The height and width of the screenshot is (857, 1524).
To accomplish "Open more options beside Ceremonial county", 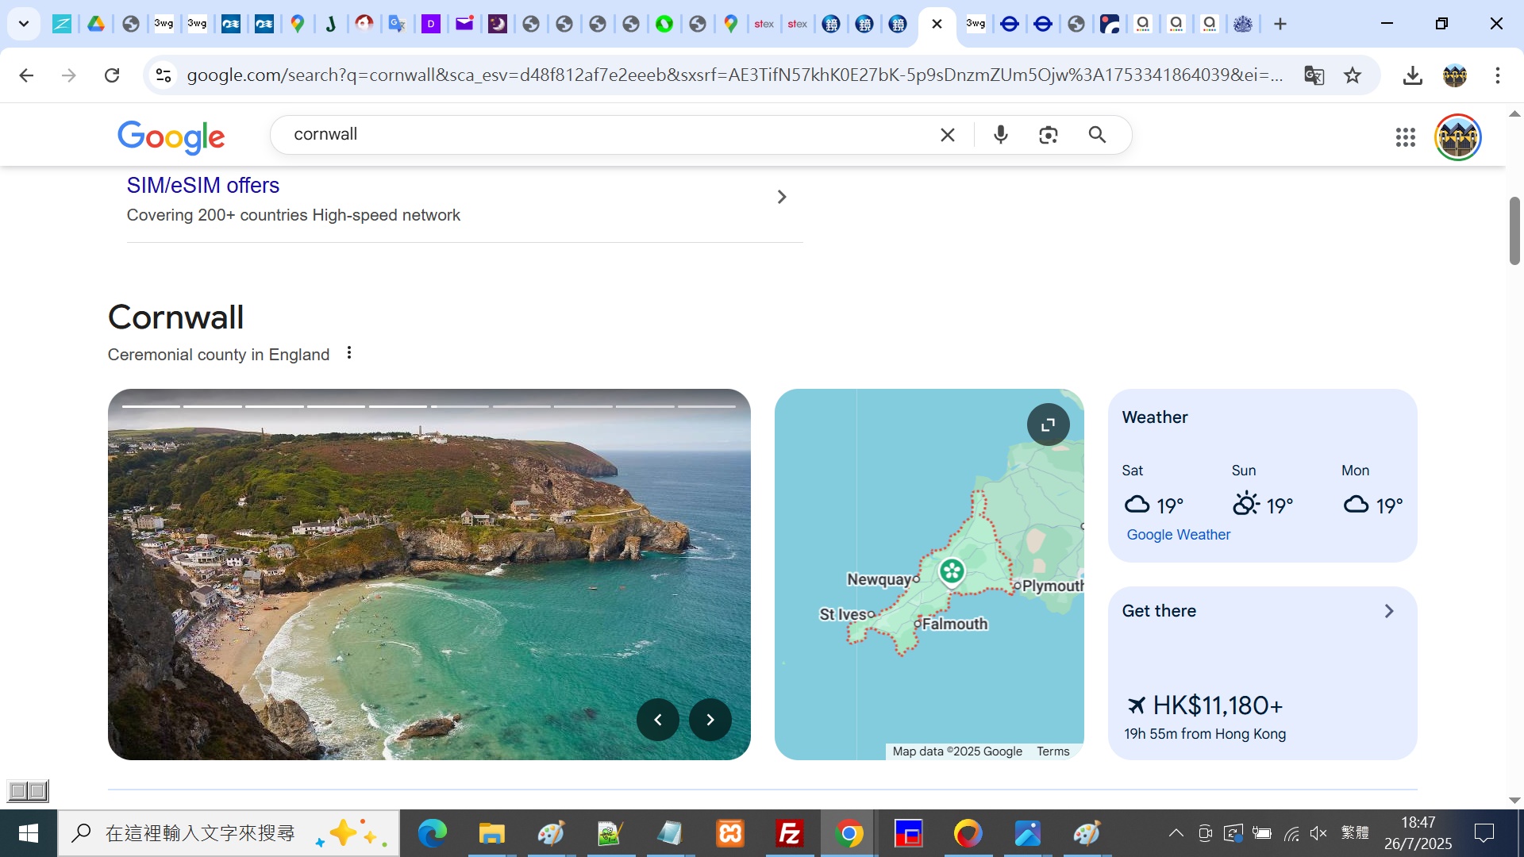I will (x=349, y=353).
